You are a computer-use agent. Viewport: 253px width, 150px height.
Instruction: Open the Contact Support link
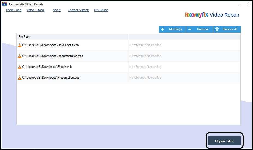78,10
